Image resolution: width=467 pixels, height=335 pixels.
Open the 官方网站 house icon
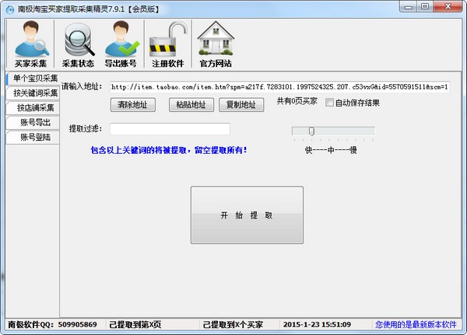pyautogui.click(x=215, y=44)
